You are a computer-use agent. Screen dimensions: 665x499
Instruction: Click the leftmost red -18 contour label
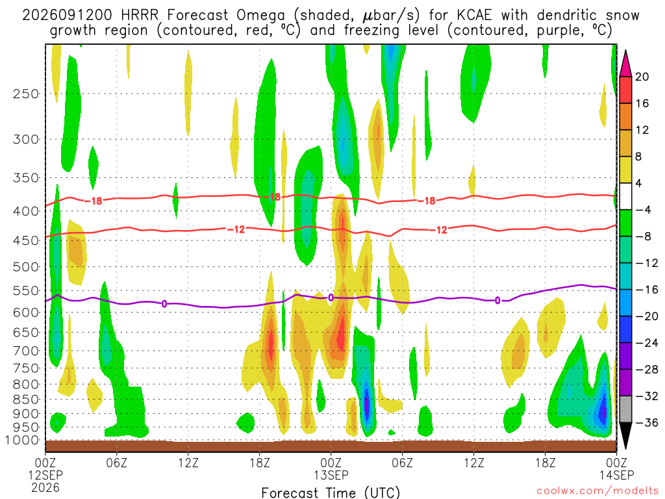tap(94, 201)
